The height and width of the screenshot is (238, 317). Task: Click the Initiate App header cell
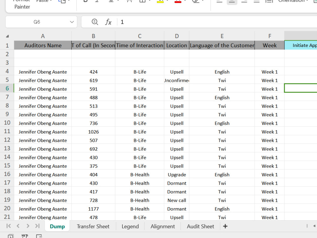301,45
